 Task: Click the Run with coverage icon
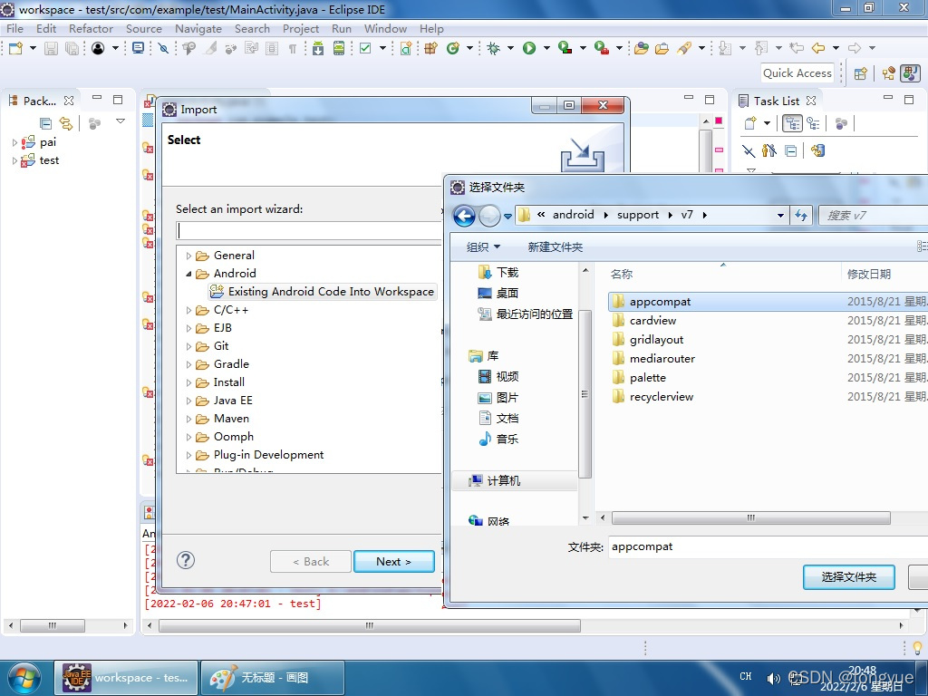click(x=565, y=48)
